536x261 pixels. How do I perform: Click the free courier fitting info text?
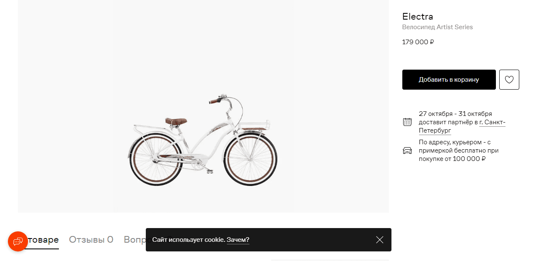459,151
